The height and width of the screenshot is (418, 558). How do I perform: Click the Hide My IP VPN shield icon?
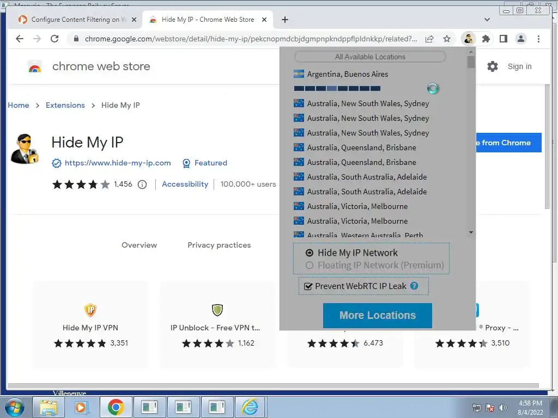pos(90,310)
